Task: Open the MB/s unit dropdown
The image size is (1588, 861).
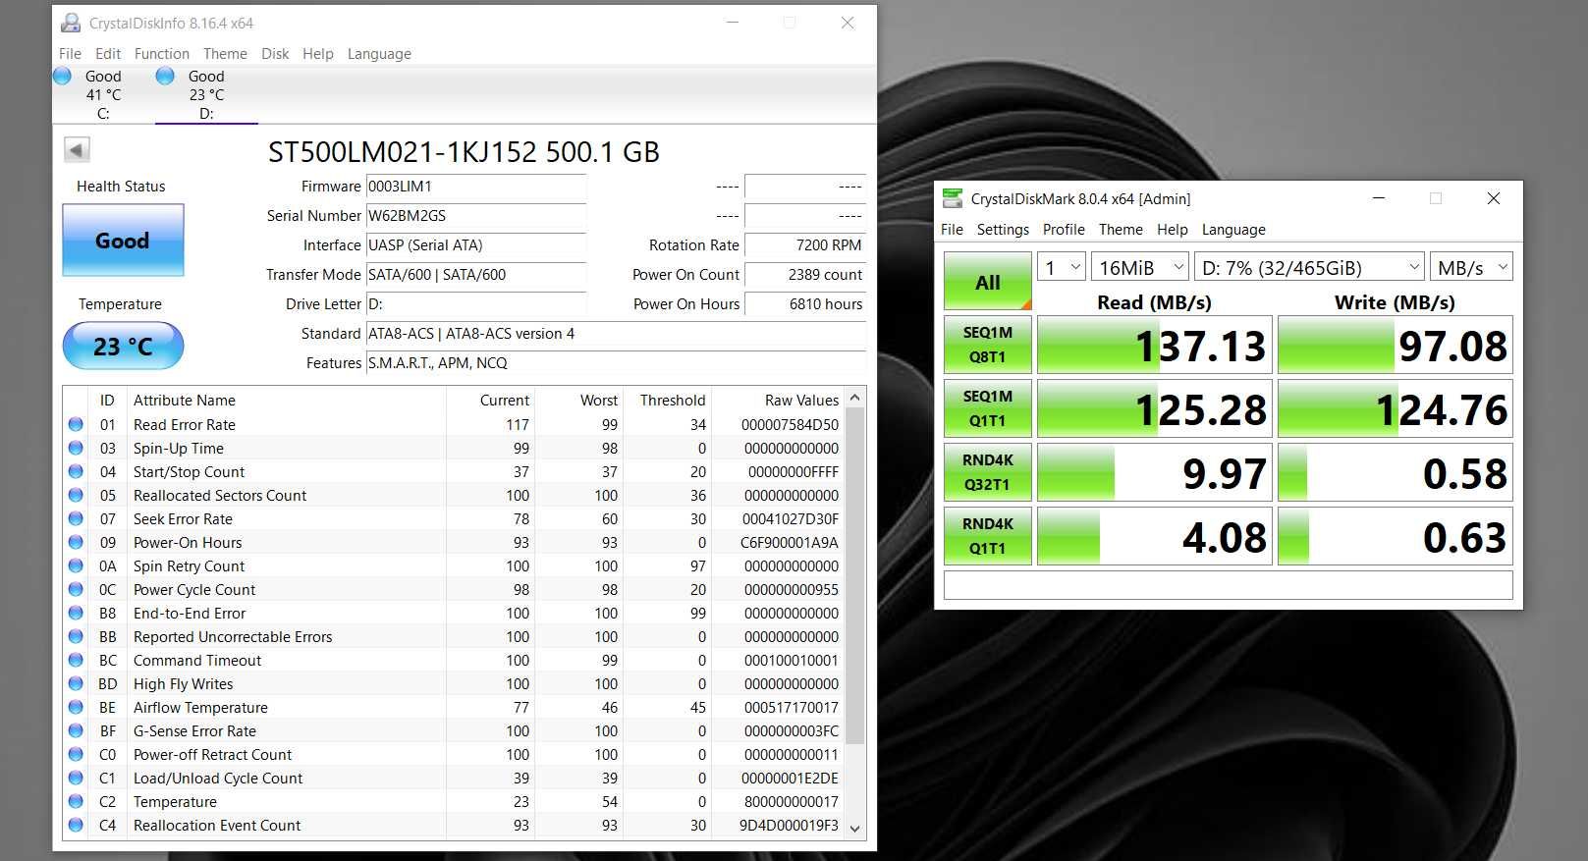Action: 1471,267
